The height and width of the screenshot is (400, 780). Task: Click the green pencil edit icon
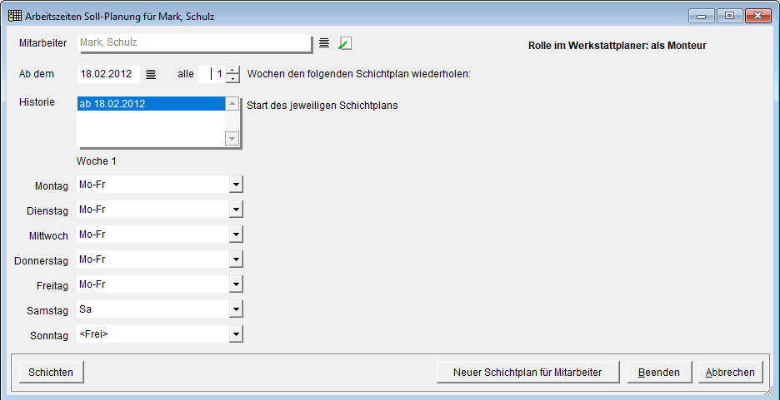345,43
